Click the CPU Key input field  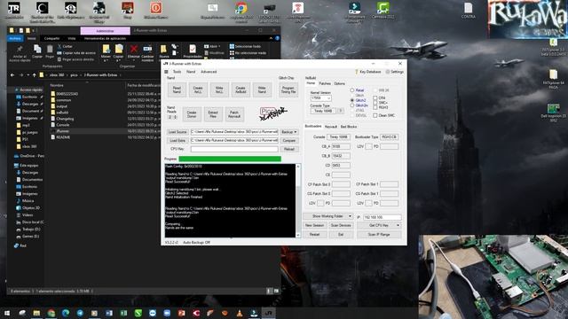[x=234, y=149]
